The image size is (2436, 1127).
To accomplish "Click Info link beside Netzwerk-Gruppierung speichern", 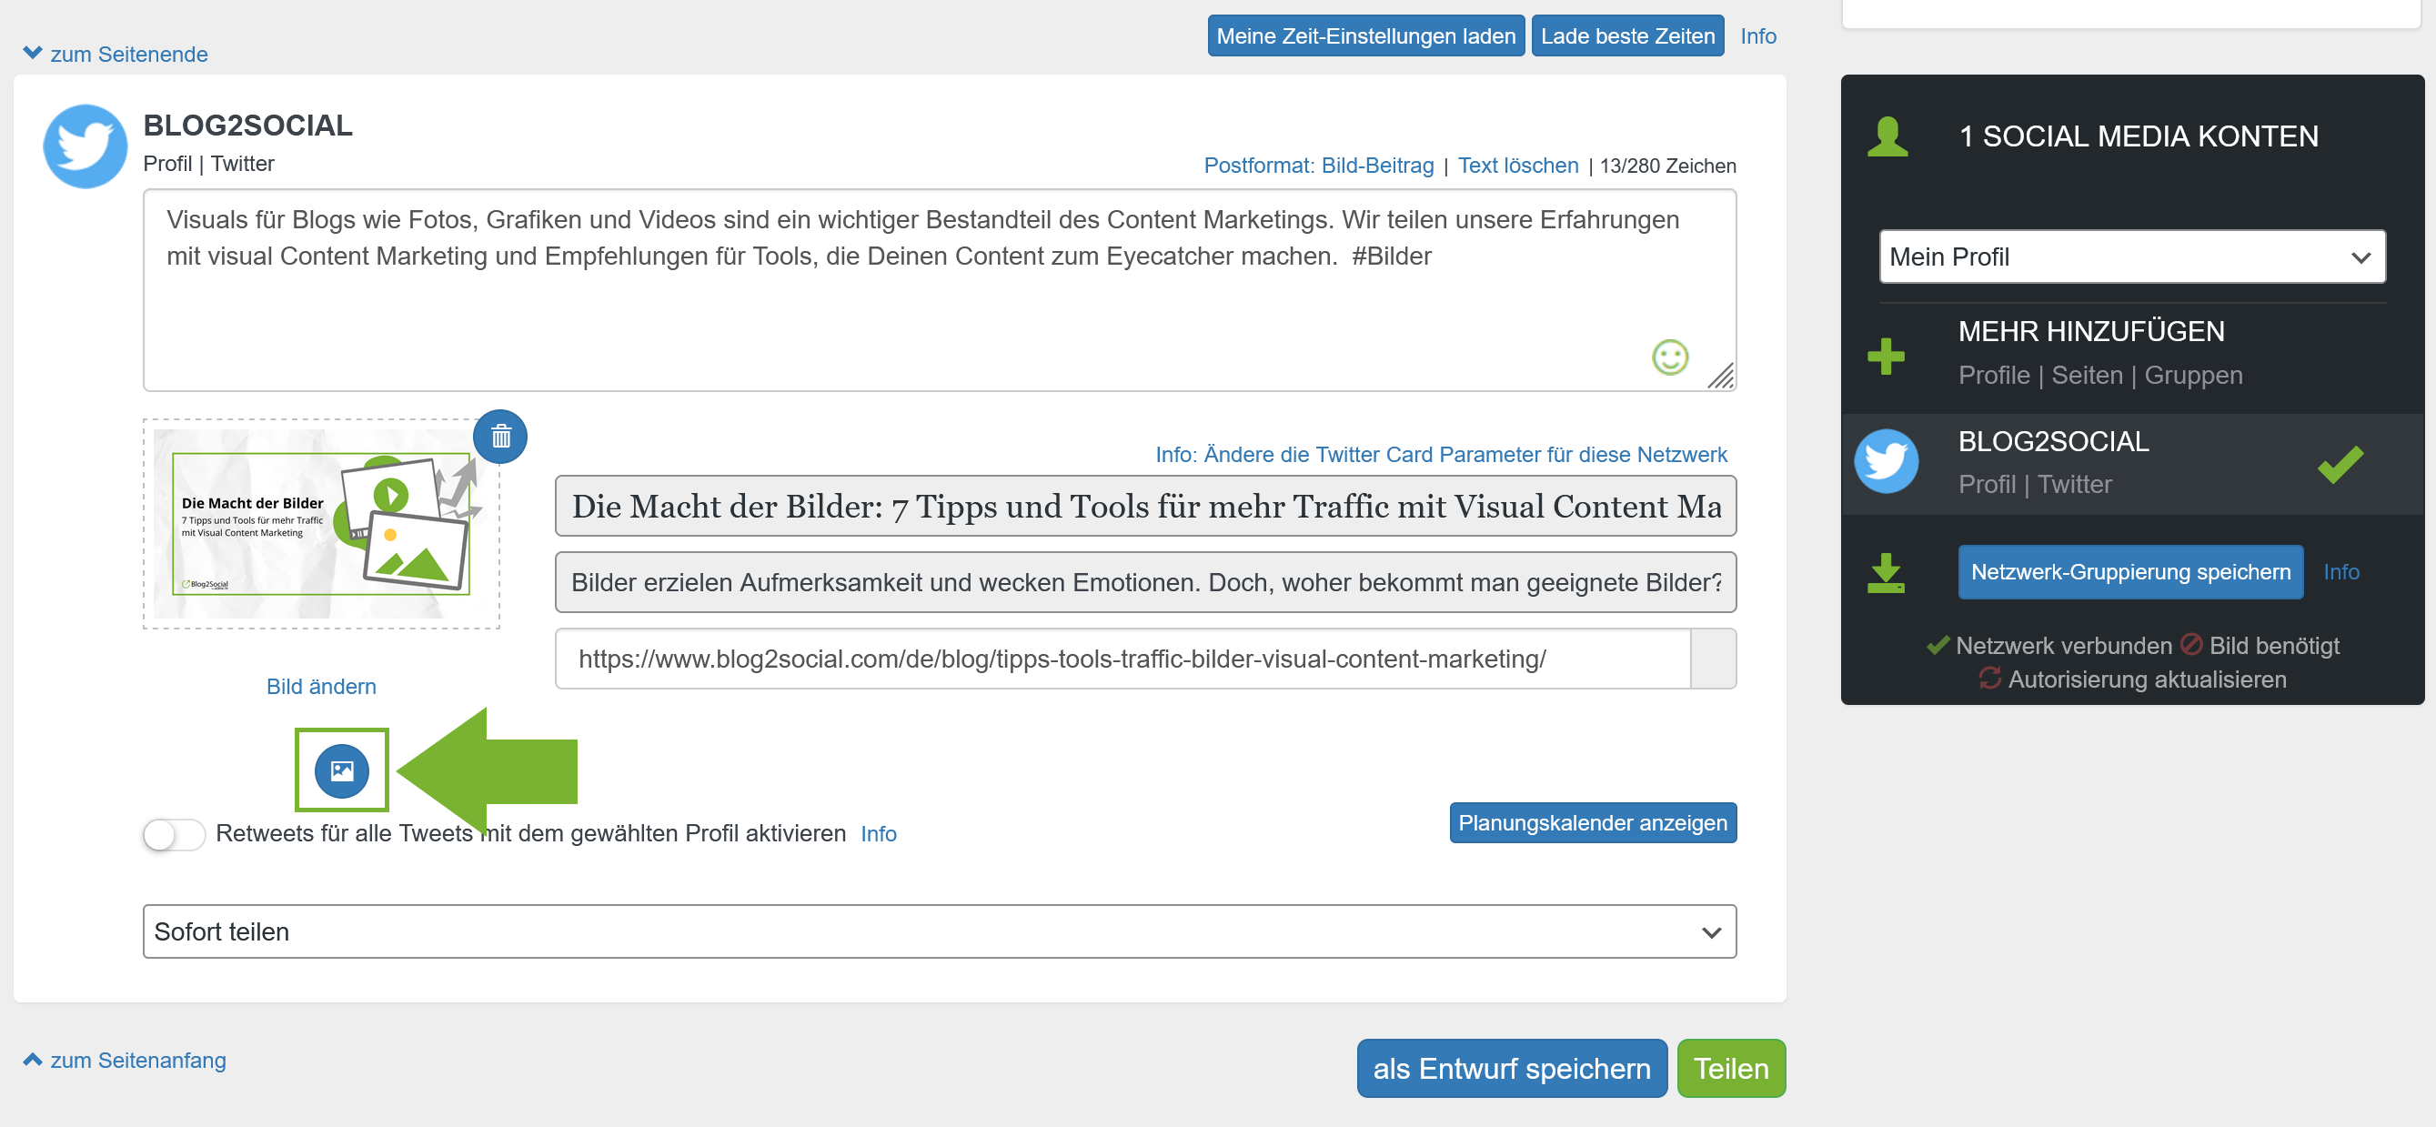I will pos(2340,572).
